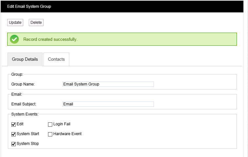The image size is (248, 157).
Task: Click the 'System Stop' label text
Action: pos(28,144)
